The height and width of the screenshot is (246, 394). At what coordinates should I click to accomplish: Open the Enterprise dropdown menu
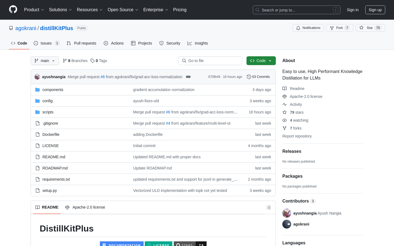pos(156,10)
